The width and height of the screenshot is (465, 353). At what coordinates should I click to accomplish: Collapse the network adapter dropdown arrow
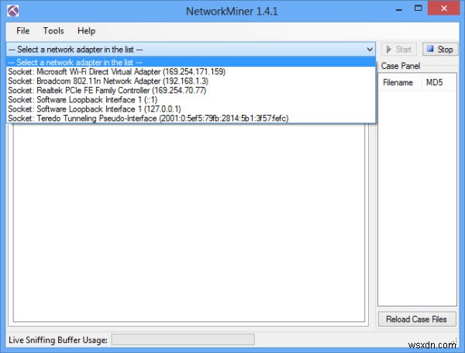click(x=370, y=50)
